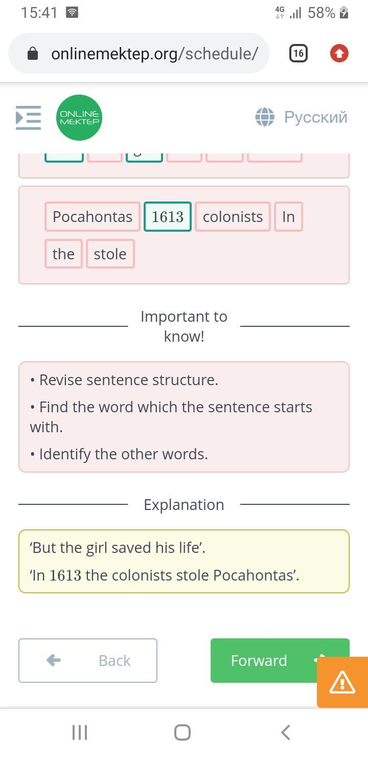This screenshot has height=757, width=368.
Task: Select the colonists word tile
Action: [233, 217]
